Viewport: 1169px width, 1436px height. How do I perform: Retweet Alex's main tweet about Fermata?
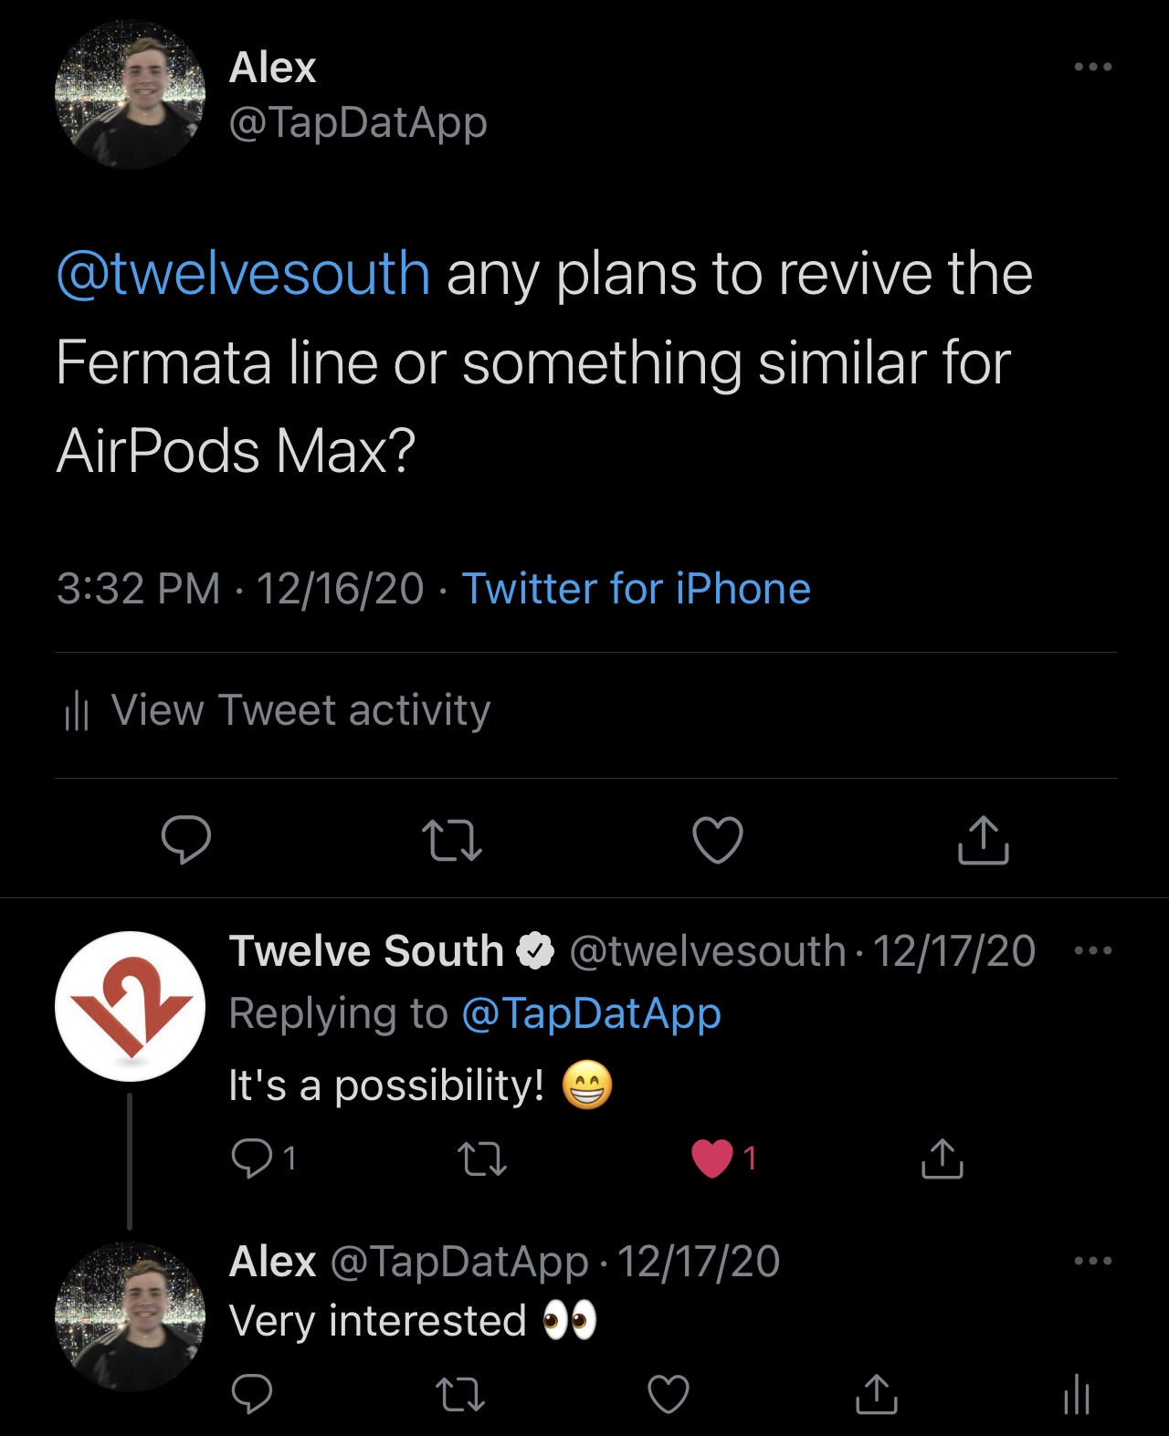tap(451, 841)
